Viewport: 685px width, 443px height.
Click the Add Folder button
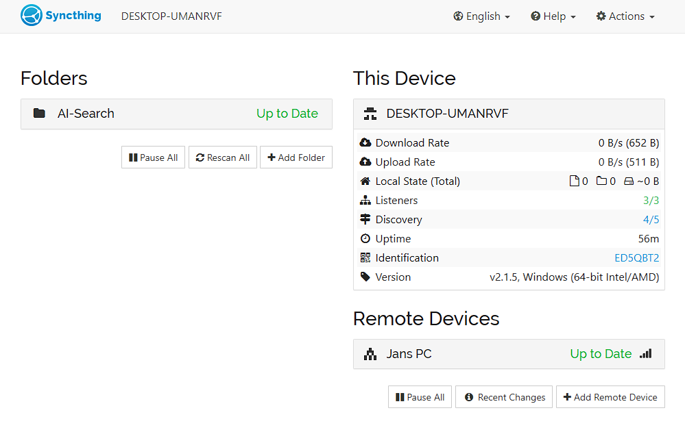click(x=296, y=157)
